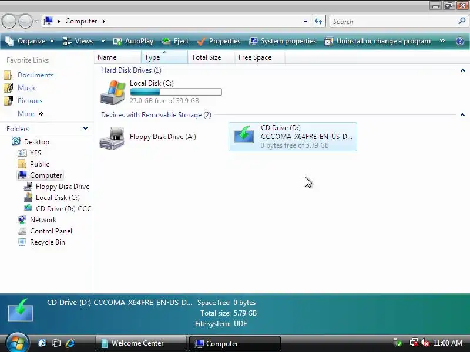Click Local Disk (C:) usage bar
This screenshot has width=470, height=352.
point(176,92)
